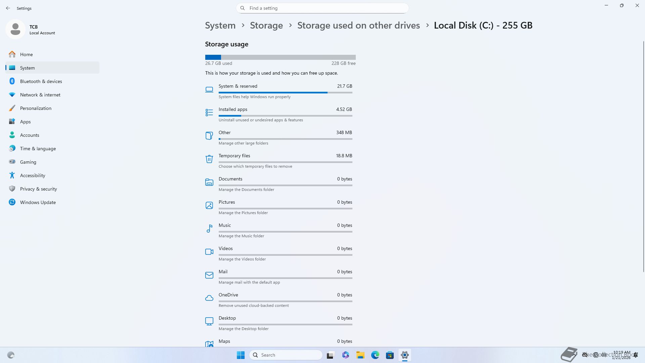Open File Explorer from the taskbar
Viewport: 645px width, 363px height.
(x=360, y=355)
